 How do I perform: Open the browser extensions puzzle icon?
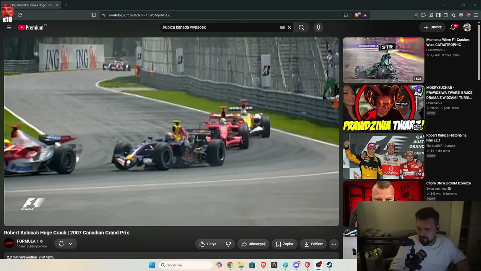point(424,15)
